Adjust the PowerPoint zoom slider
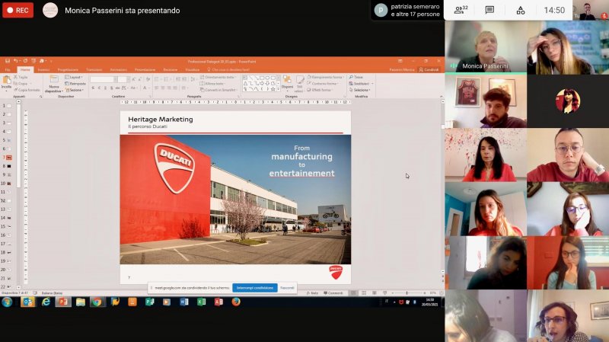609x342 pixels. tap(407, 293)
